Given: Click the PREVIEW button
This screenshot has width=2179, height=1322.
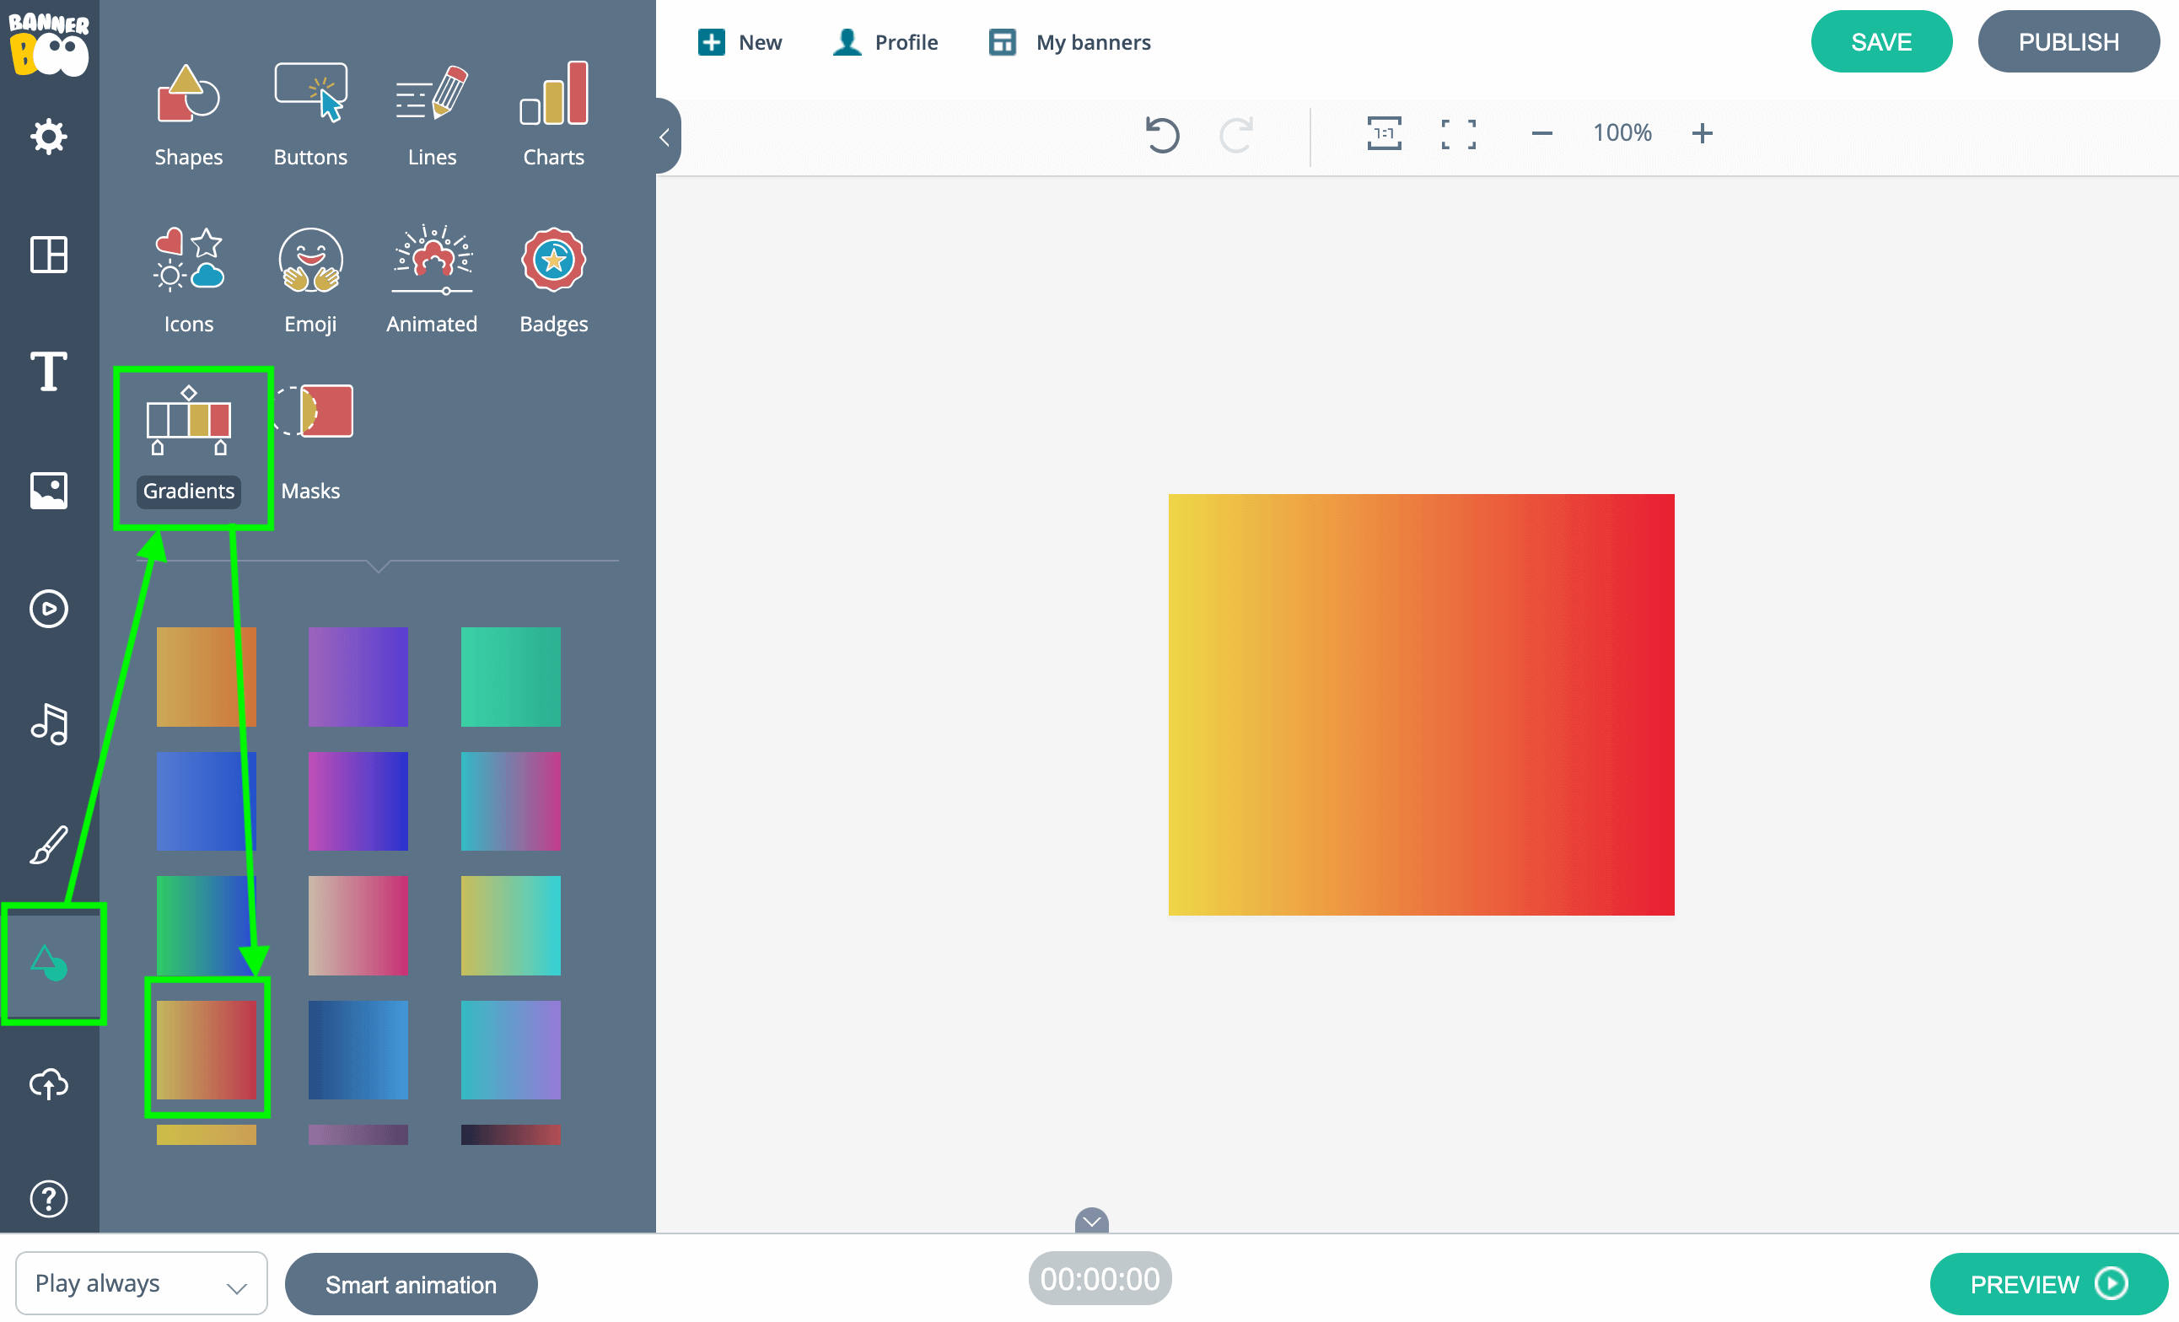Looking at the screenshot, I should point(2048,1284).
